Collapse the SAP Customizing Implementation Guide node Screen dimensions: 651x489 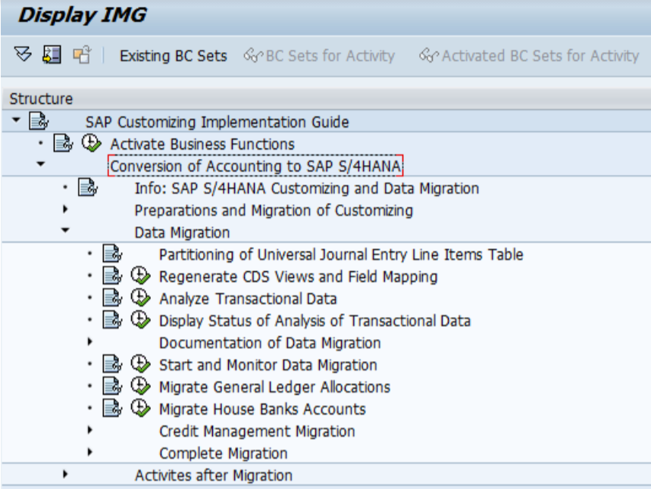17,121
